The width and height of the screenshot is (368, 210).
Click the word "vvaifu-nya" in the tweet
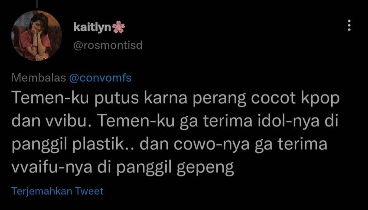pyautogui.click(x=52, y=167)
